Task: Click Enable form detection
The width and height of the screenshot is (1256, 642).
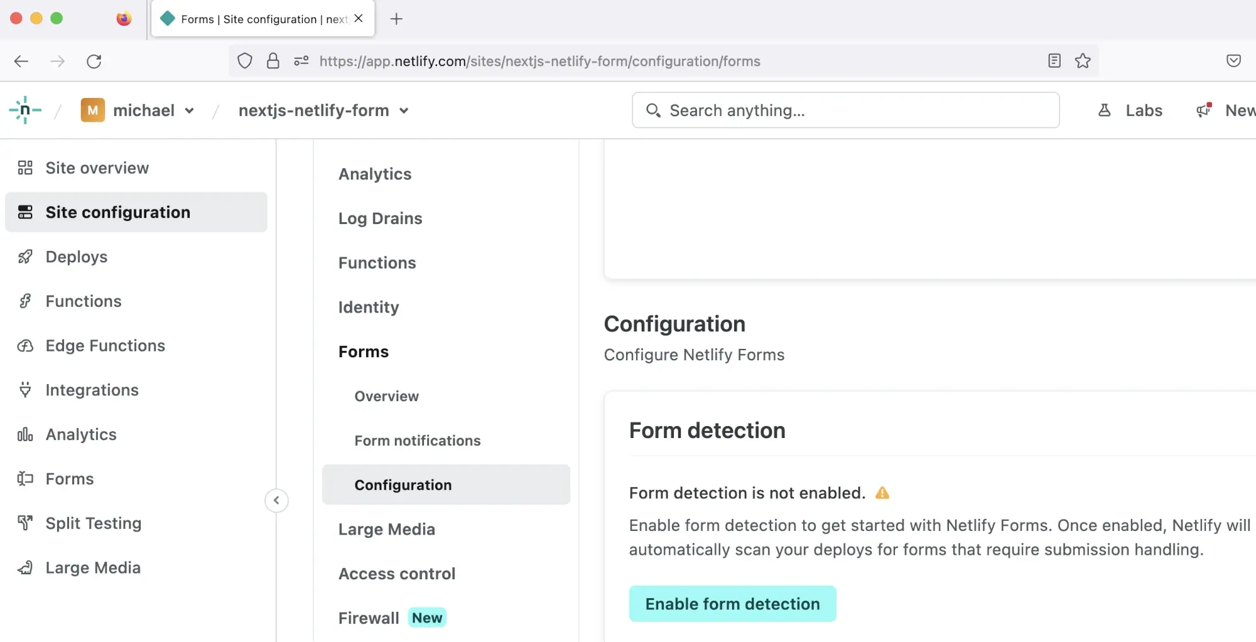Action: tap(732, 603)
